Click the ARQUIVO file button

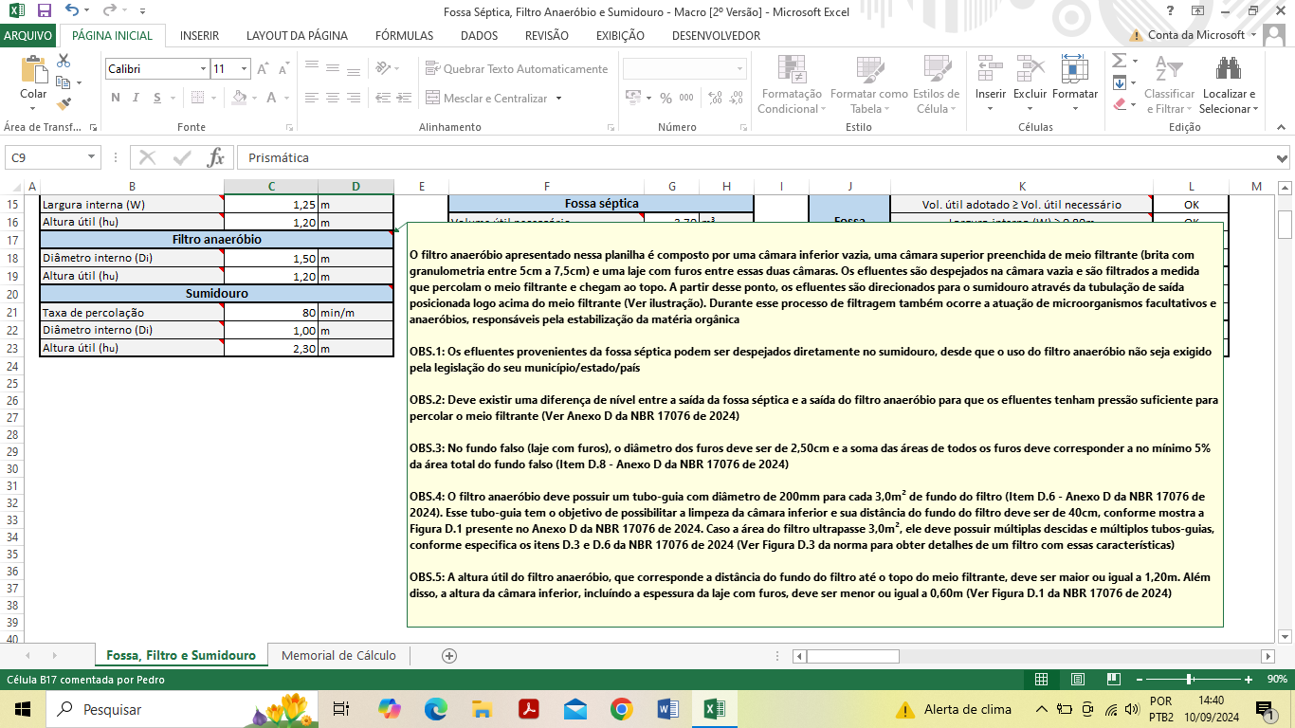click(28, 36)
